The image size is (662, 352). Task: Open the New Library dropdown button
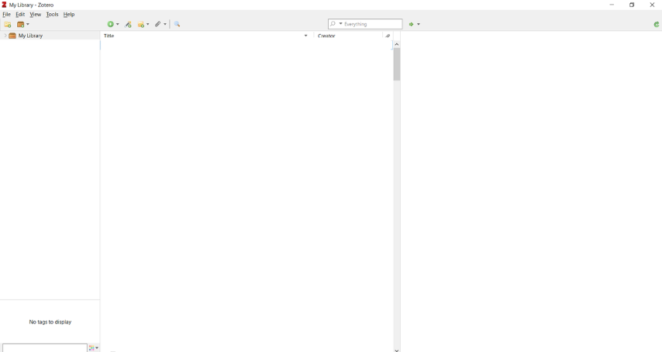(23, 25)
